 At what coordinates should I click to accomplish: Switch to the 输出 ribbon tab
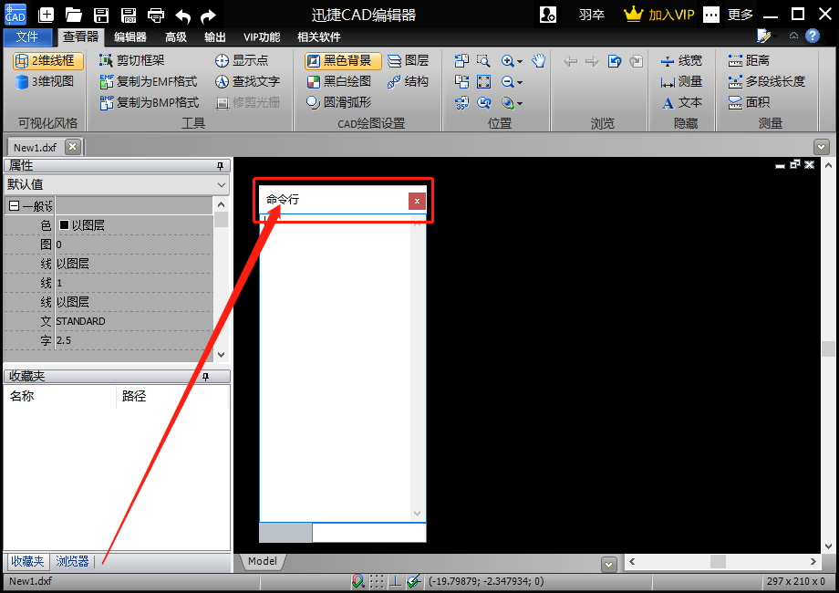tap(214, 36)
